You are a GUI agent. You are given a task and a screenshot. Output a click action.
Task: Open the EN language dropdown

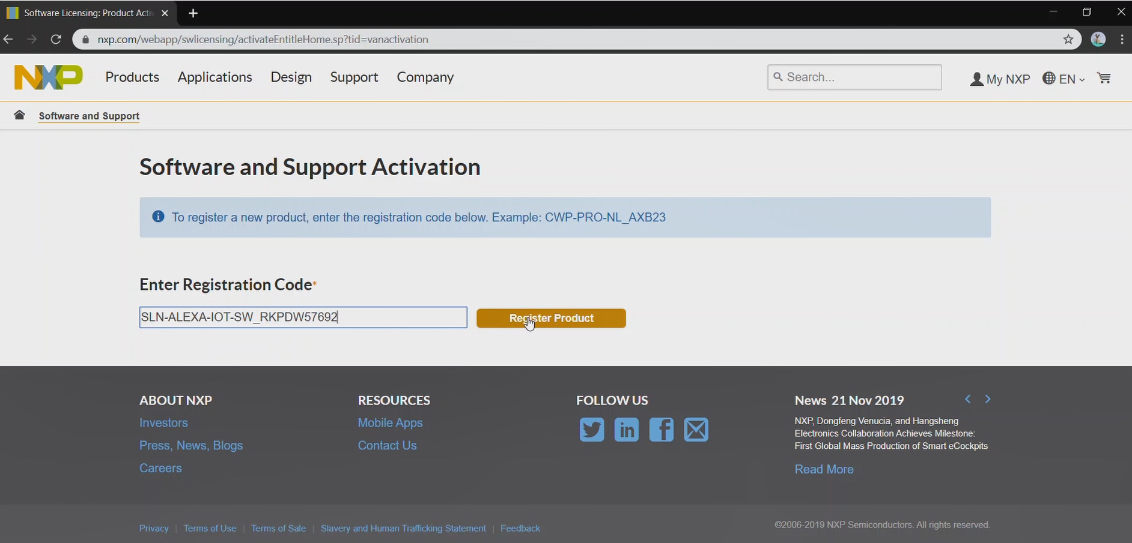[1064, 79]
